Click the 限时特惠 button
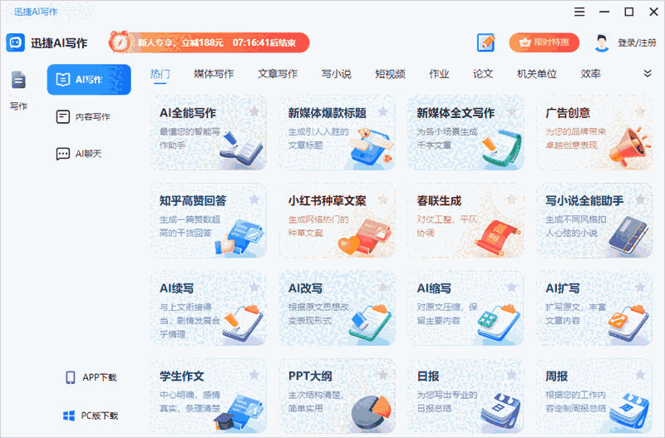This screenshot has width=665, height=438. point(544,43)
